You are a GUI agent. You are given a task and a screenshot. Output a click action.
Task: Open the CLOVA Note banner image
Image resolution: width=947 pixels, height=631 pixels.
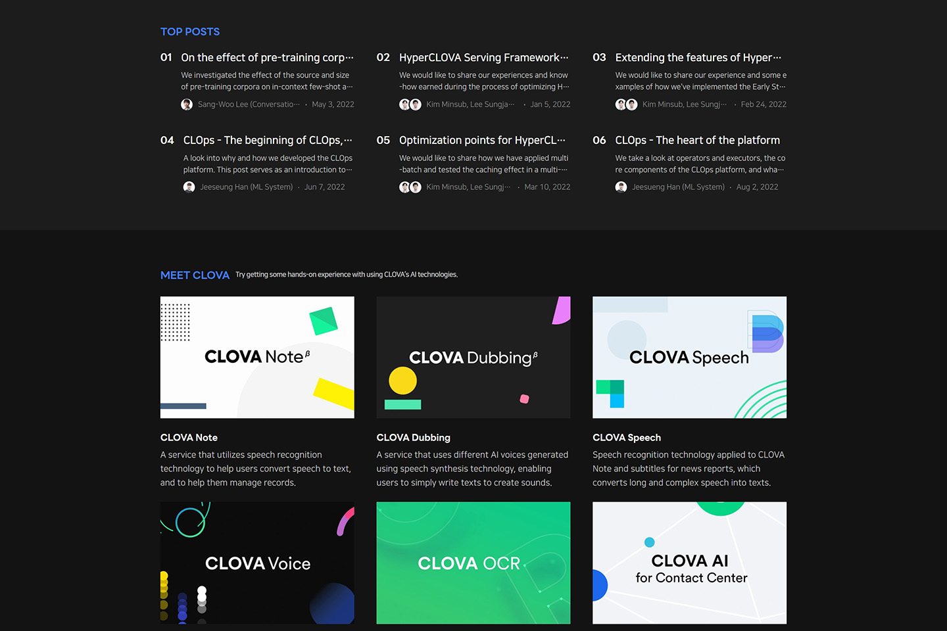[x=257, y=357]
